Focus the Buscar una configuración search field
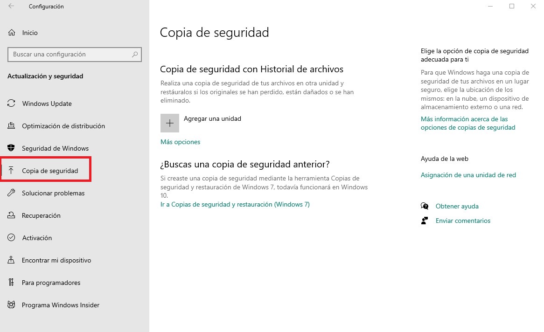 [x=69, y=55]
